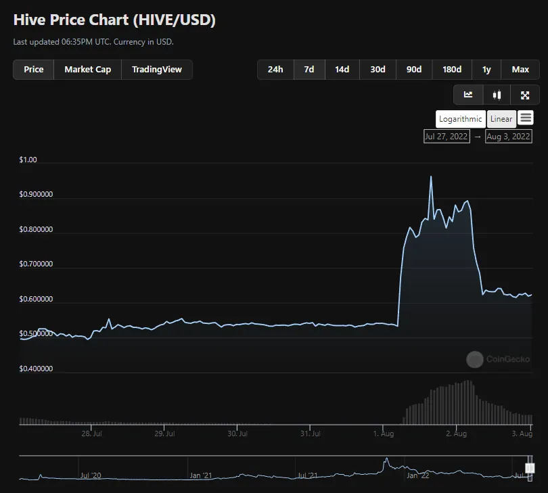
Task: Edit the Aug 3, 2022 end date
Action: point(509,136)
